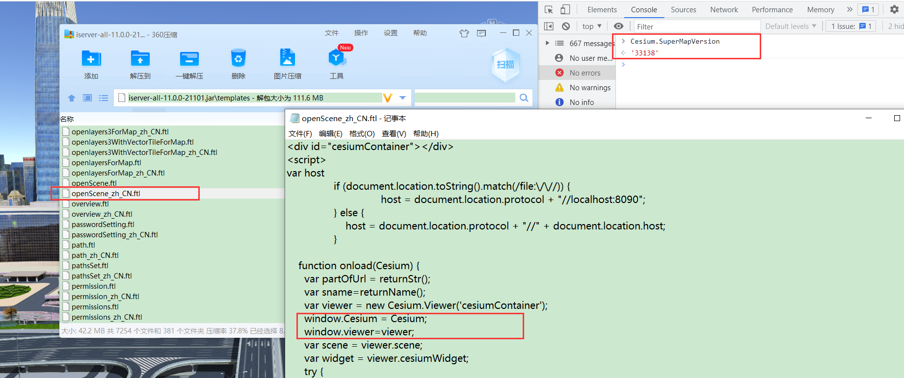Clear console with the clear icon
This screenshot has width=904, height=378.
(566, 26)
